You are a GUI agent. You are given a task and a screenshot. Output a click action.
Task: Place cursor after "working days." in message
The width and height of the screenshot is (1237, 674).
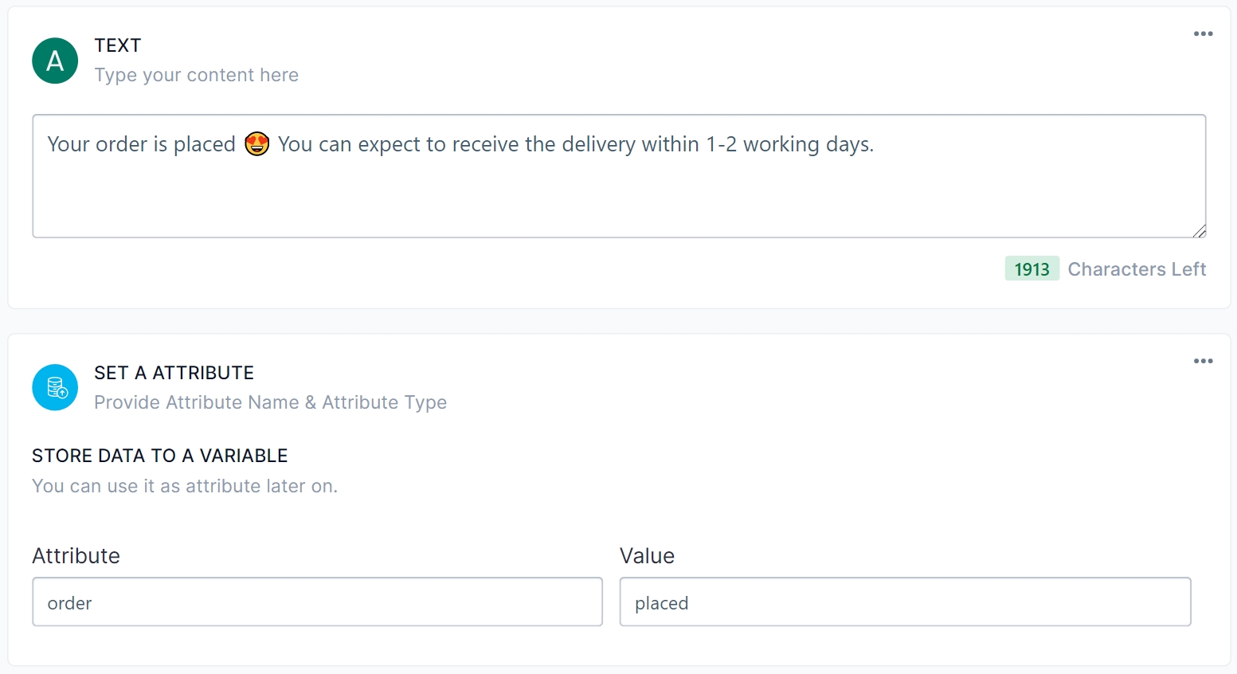pyautogui.click(x=876, y=144)
